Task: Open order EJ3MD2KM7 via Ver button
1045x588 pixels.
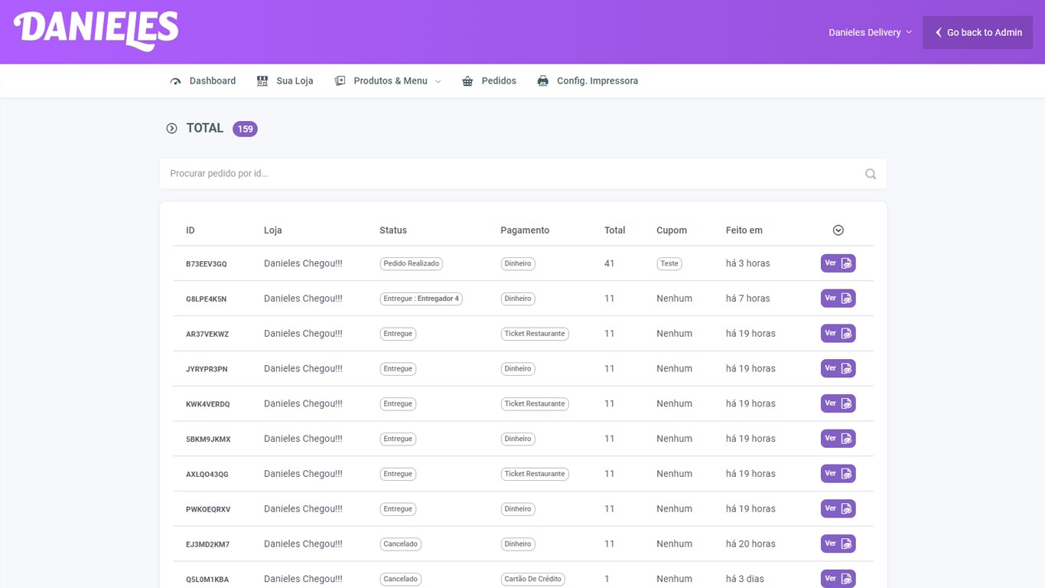Action: click(x=838, y=544)
